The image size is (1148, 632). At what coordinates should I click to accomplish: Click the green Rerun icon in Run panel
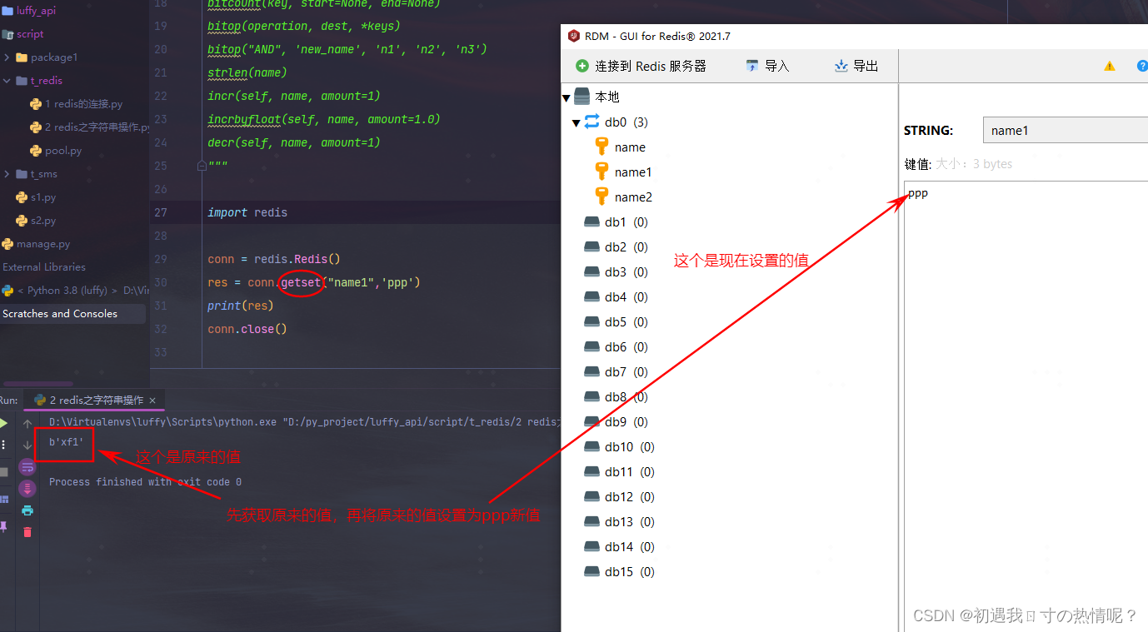pos(4,424)
